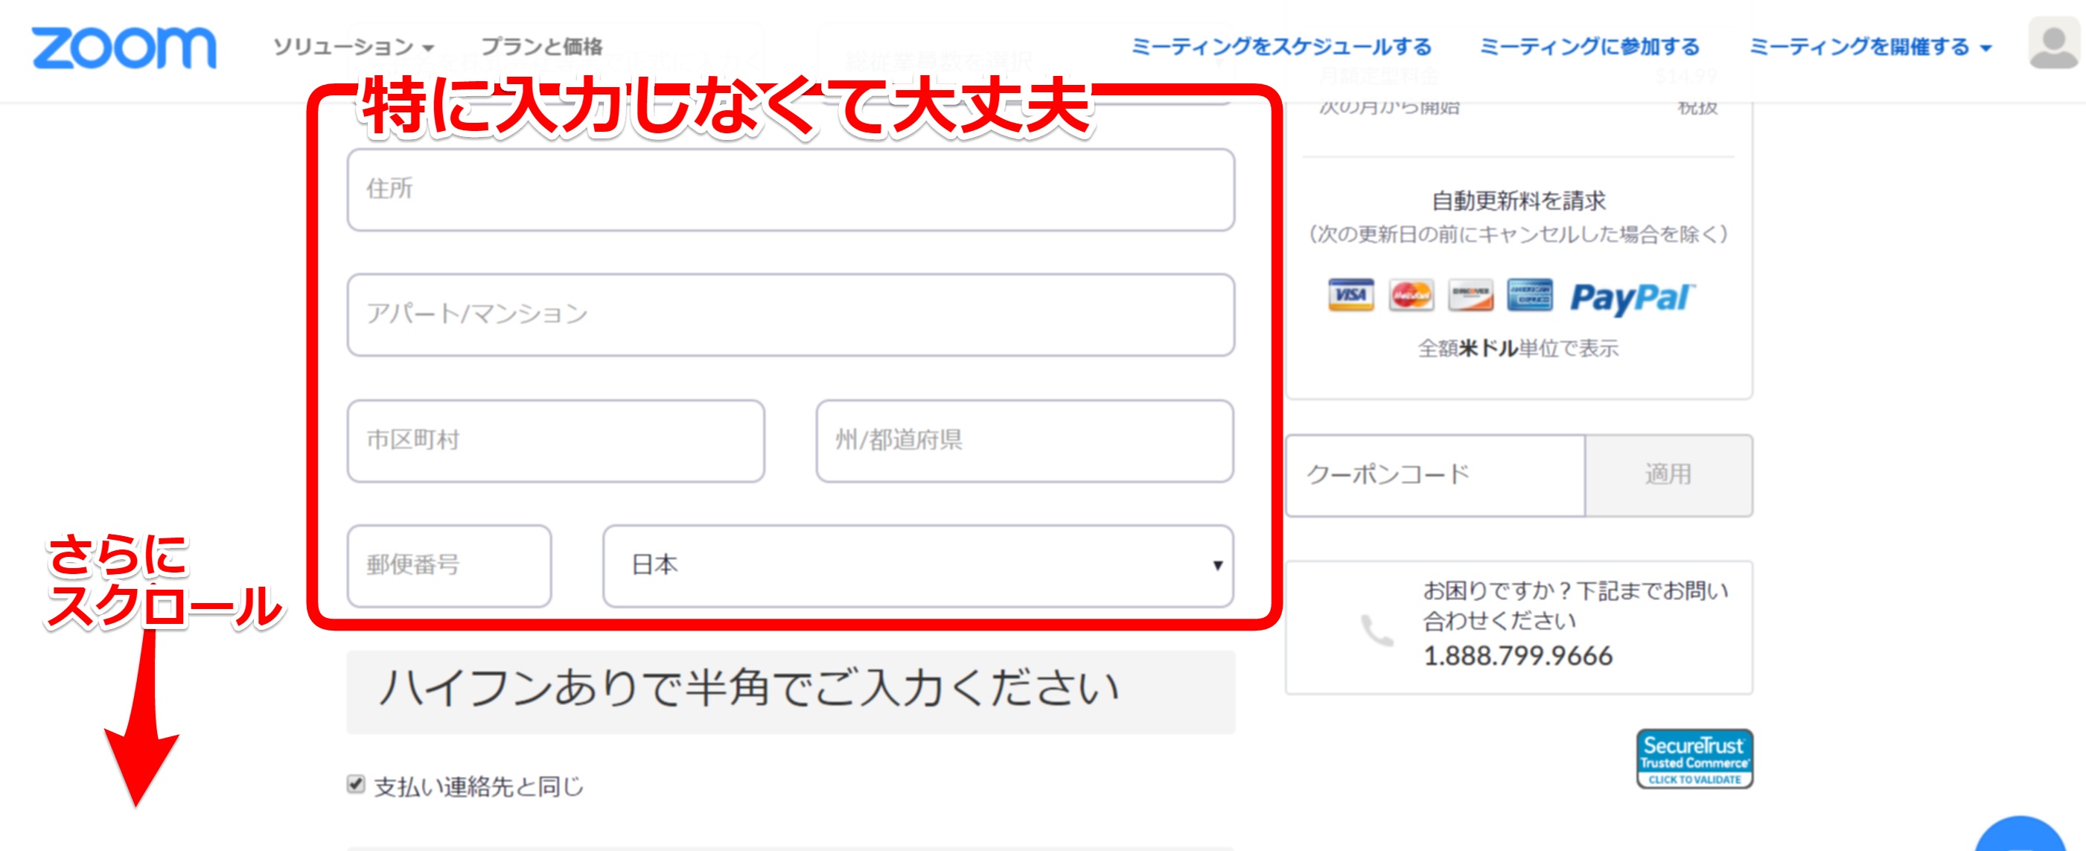Open the 日本 country dropdown
This screenshot has width=2086, height=851.
tap(917, 565)
